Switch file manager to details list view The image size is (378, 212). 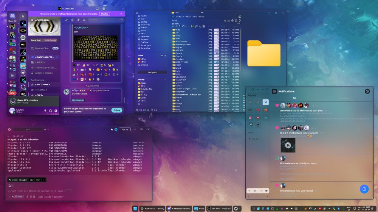[192, 26]
